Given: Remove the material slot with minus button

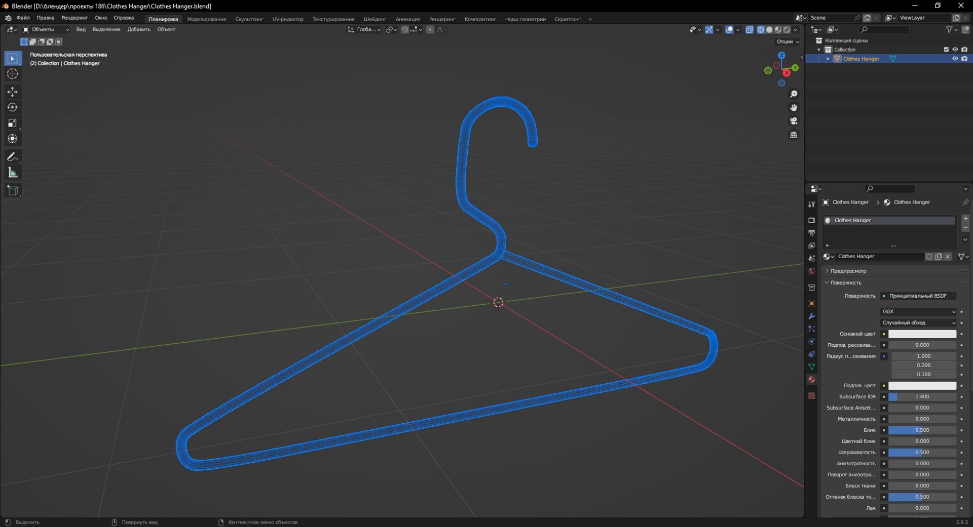Looking at the screenshot, I should [x=965, y=228].
